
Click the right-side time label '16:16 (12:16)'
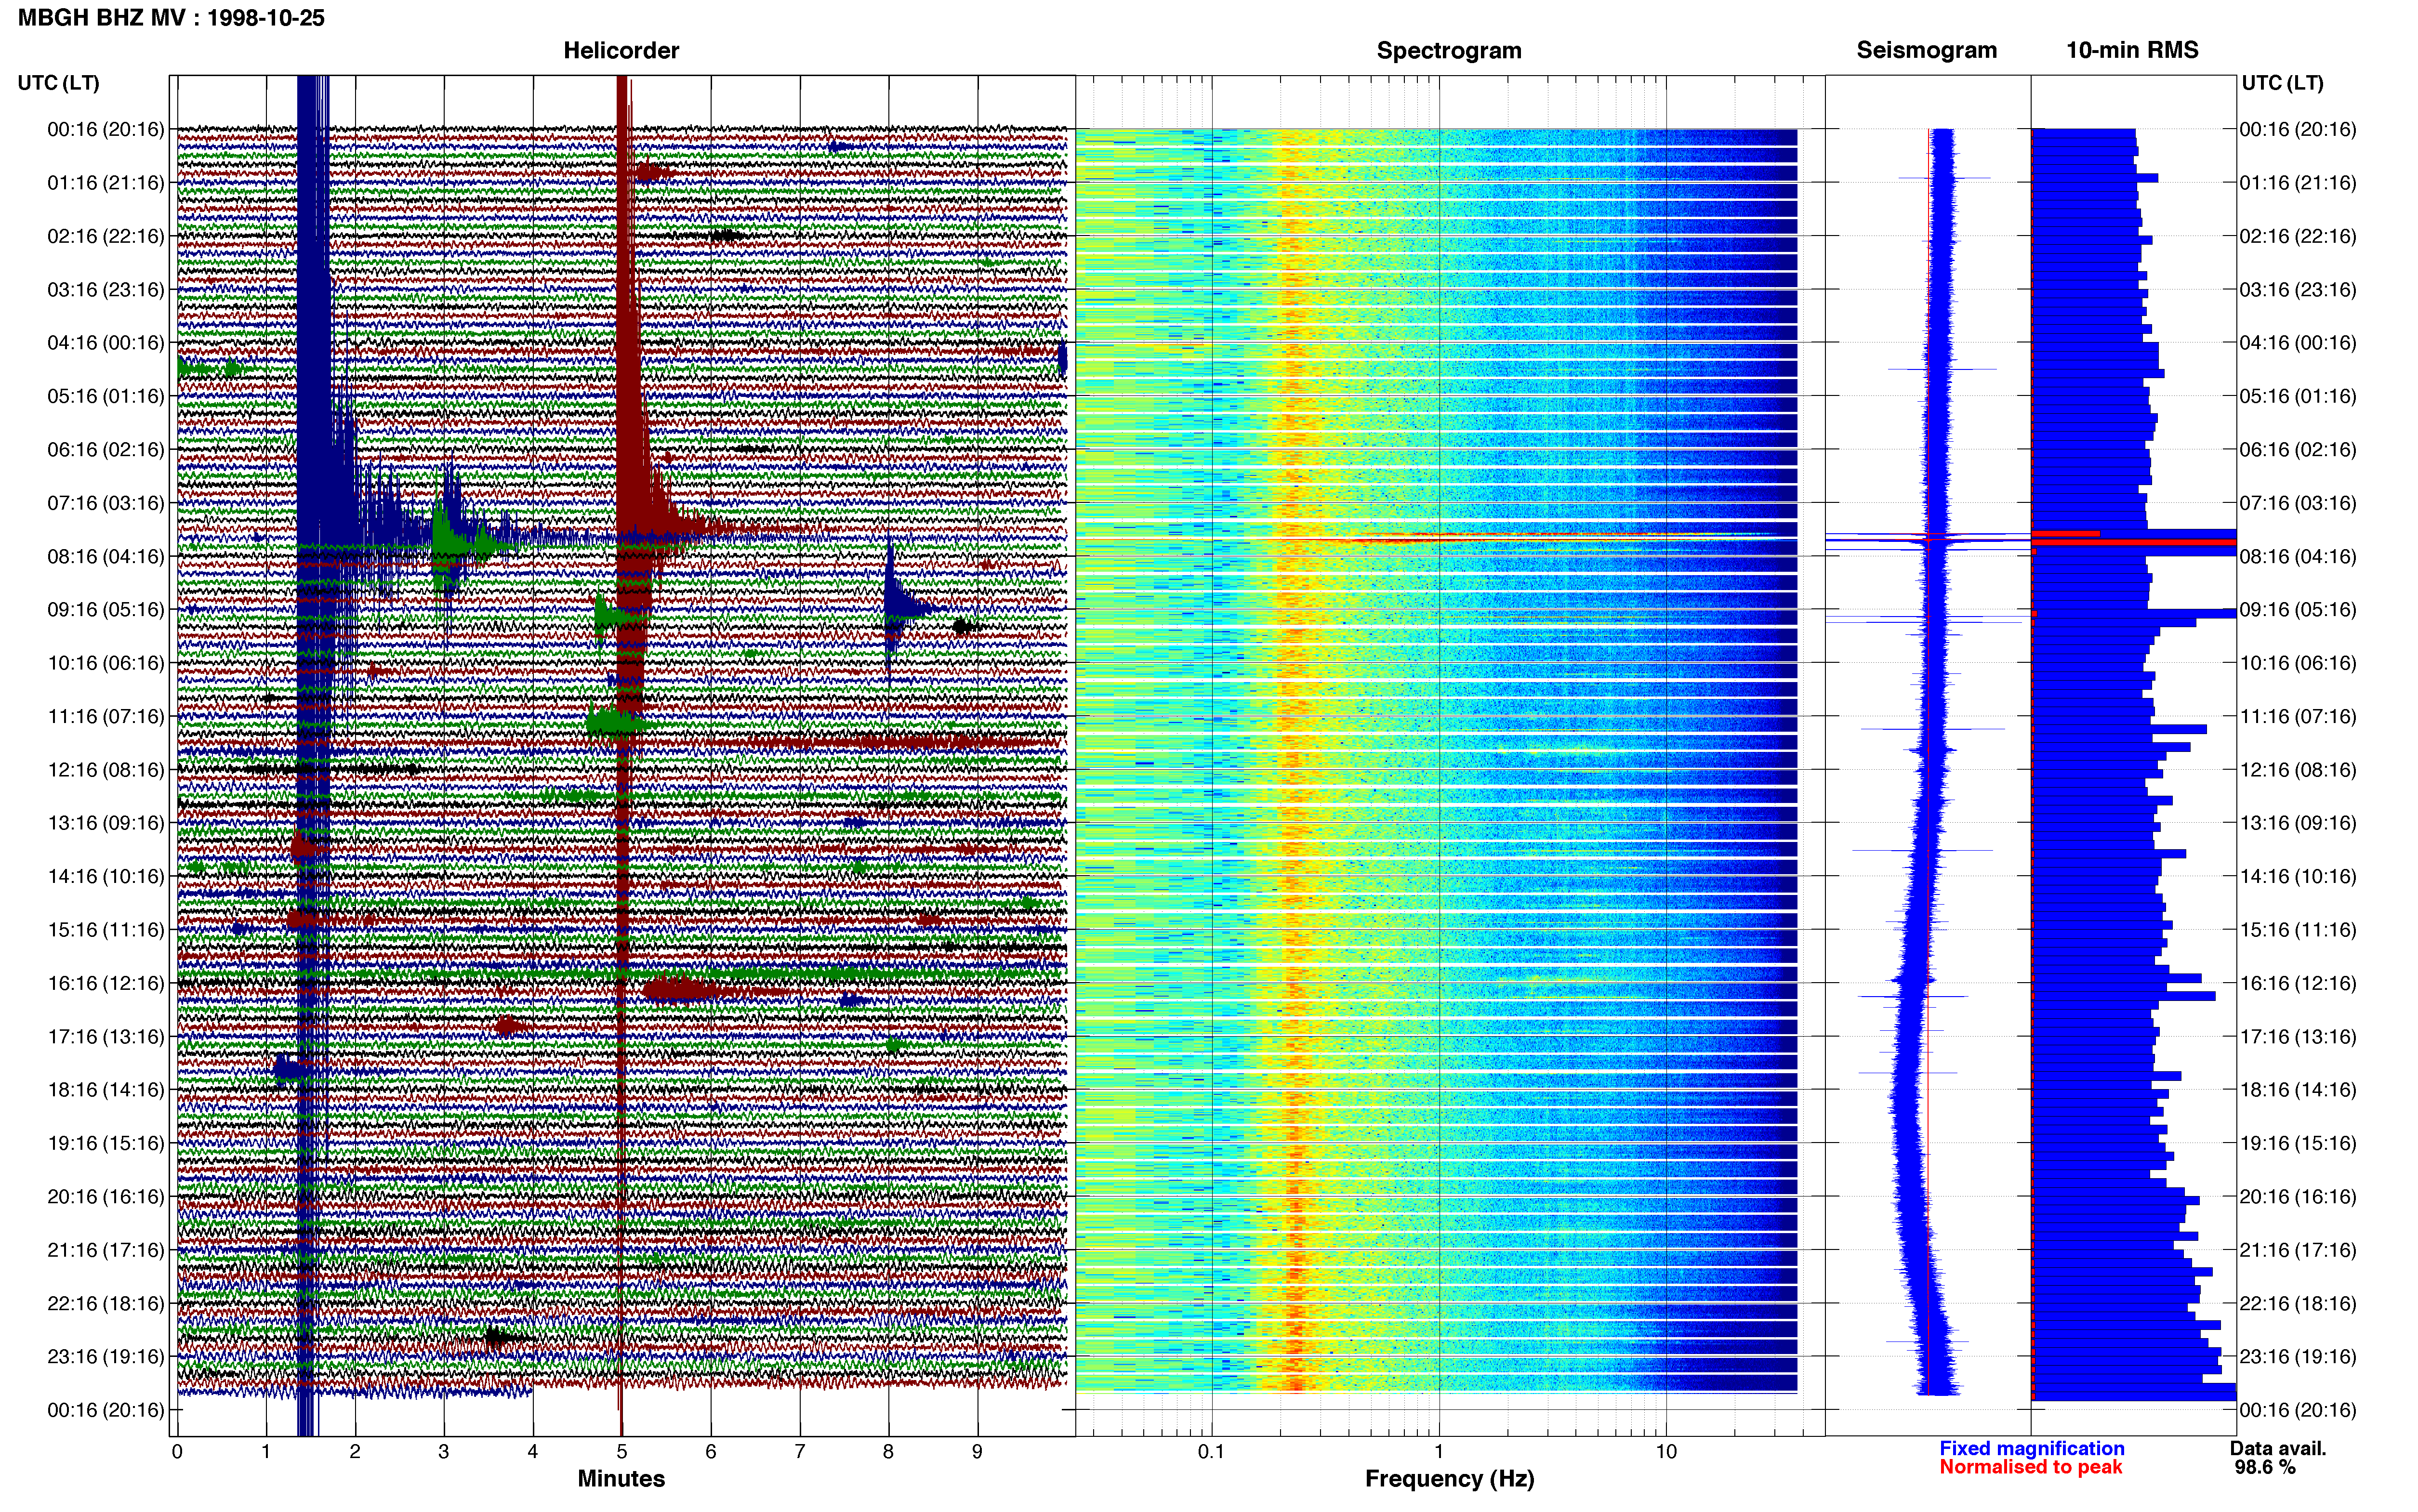[2298, 983]
